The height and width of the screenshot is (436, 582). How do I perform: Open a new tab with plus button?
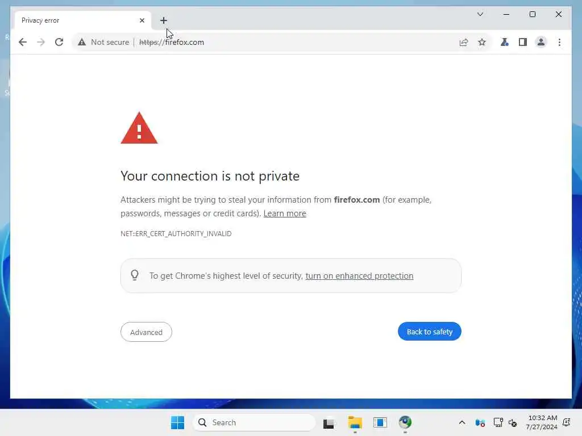[164, 20]
